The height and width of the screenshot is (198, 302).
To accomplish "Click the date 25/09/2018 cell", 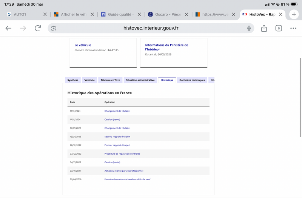I will tap(76, 180).
